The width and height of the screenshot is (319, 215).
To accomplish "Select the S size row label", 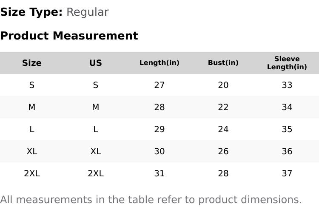I will point(32,85).
